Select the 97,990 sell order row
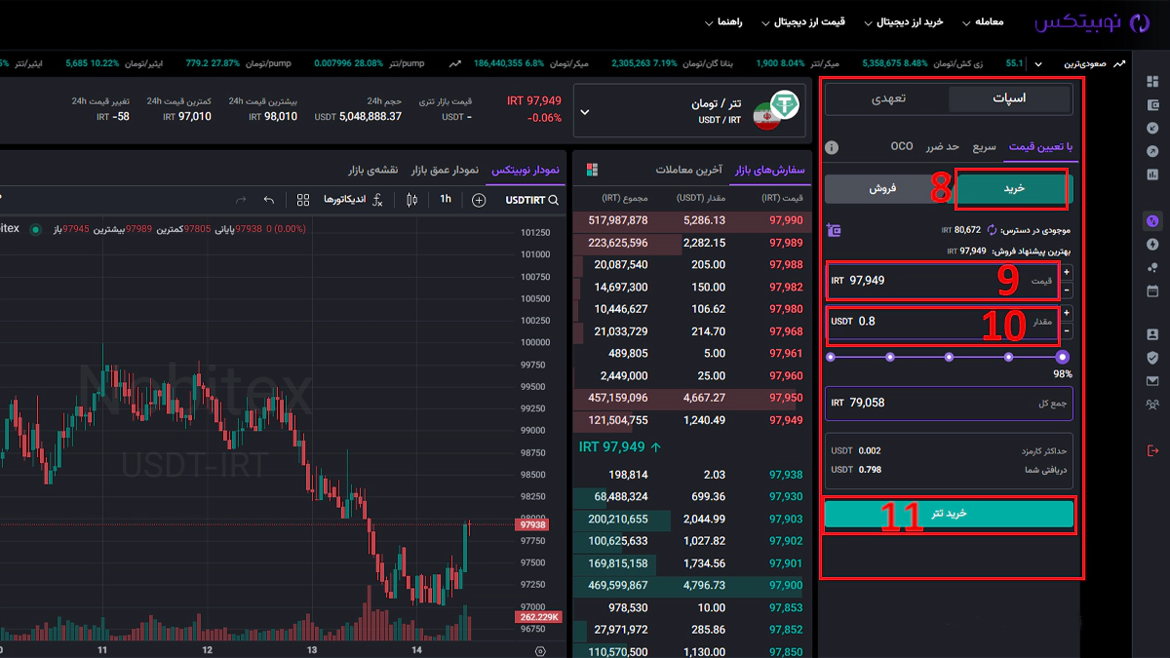The height and width of the screenshot is (658, 1170). pos(692,221)
